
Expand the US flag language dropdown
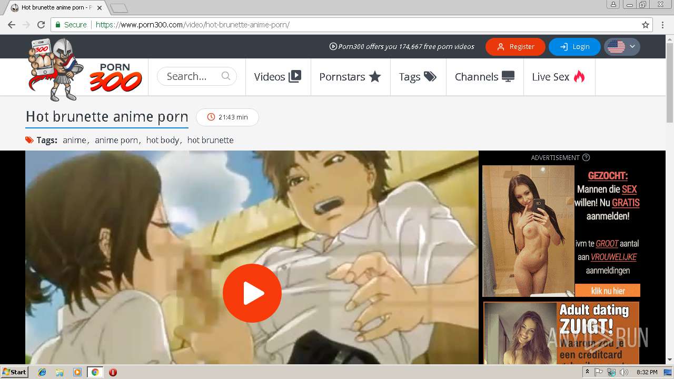(622, 47)
